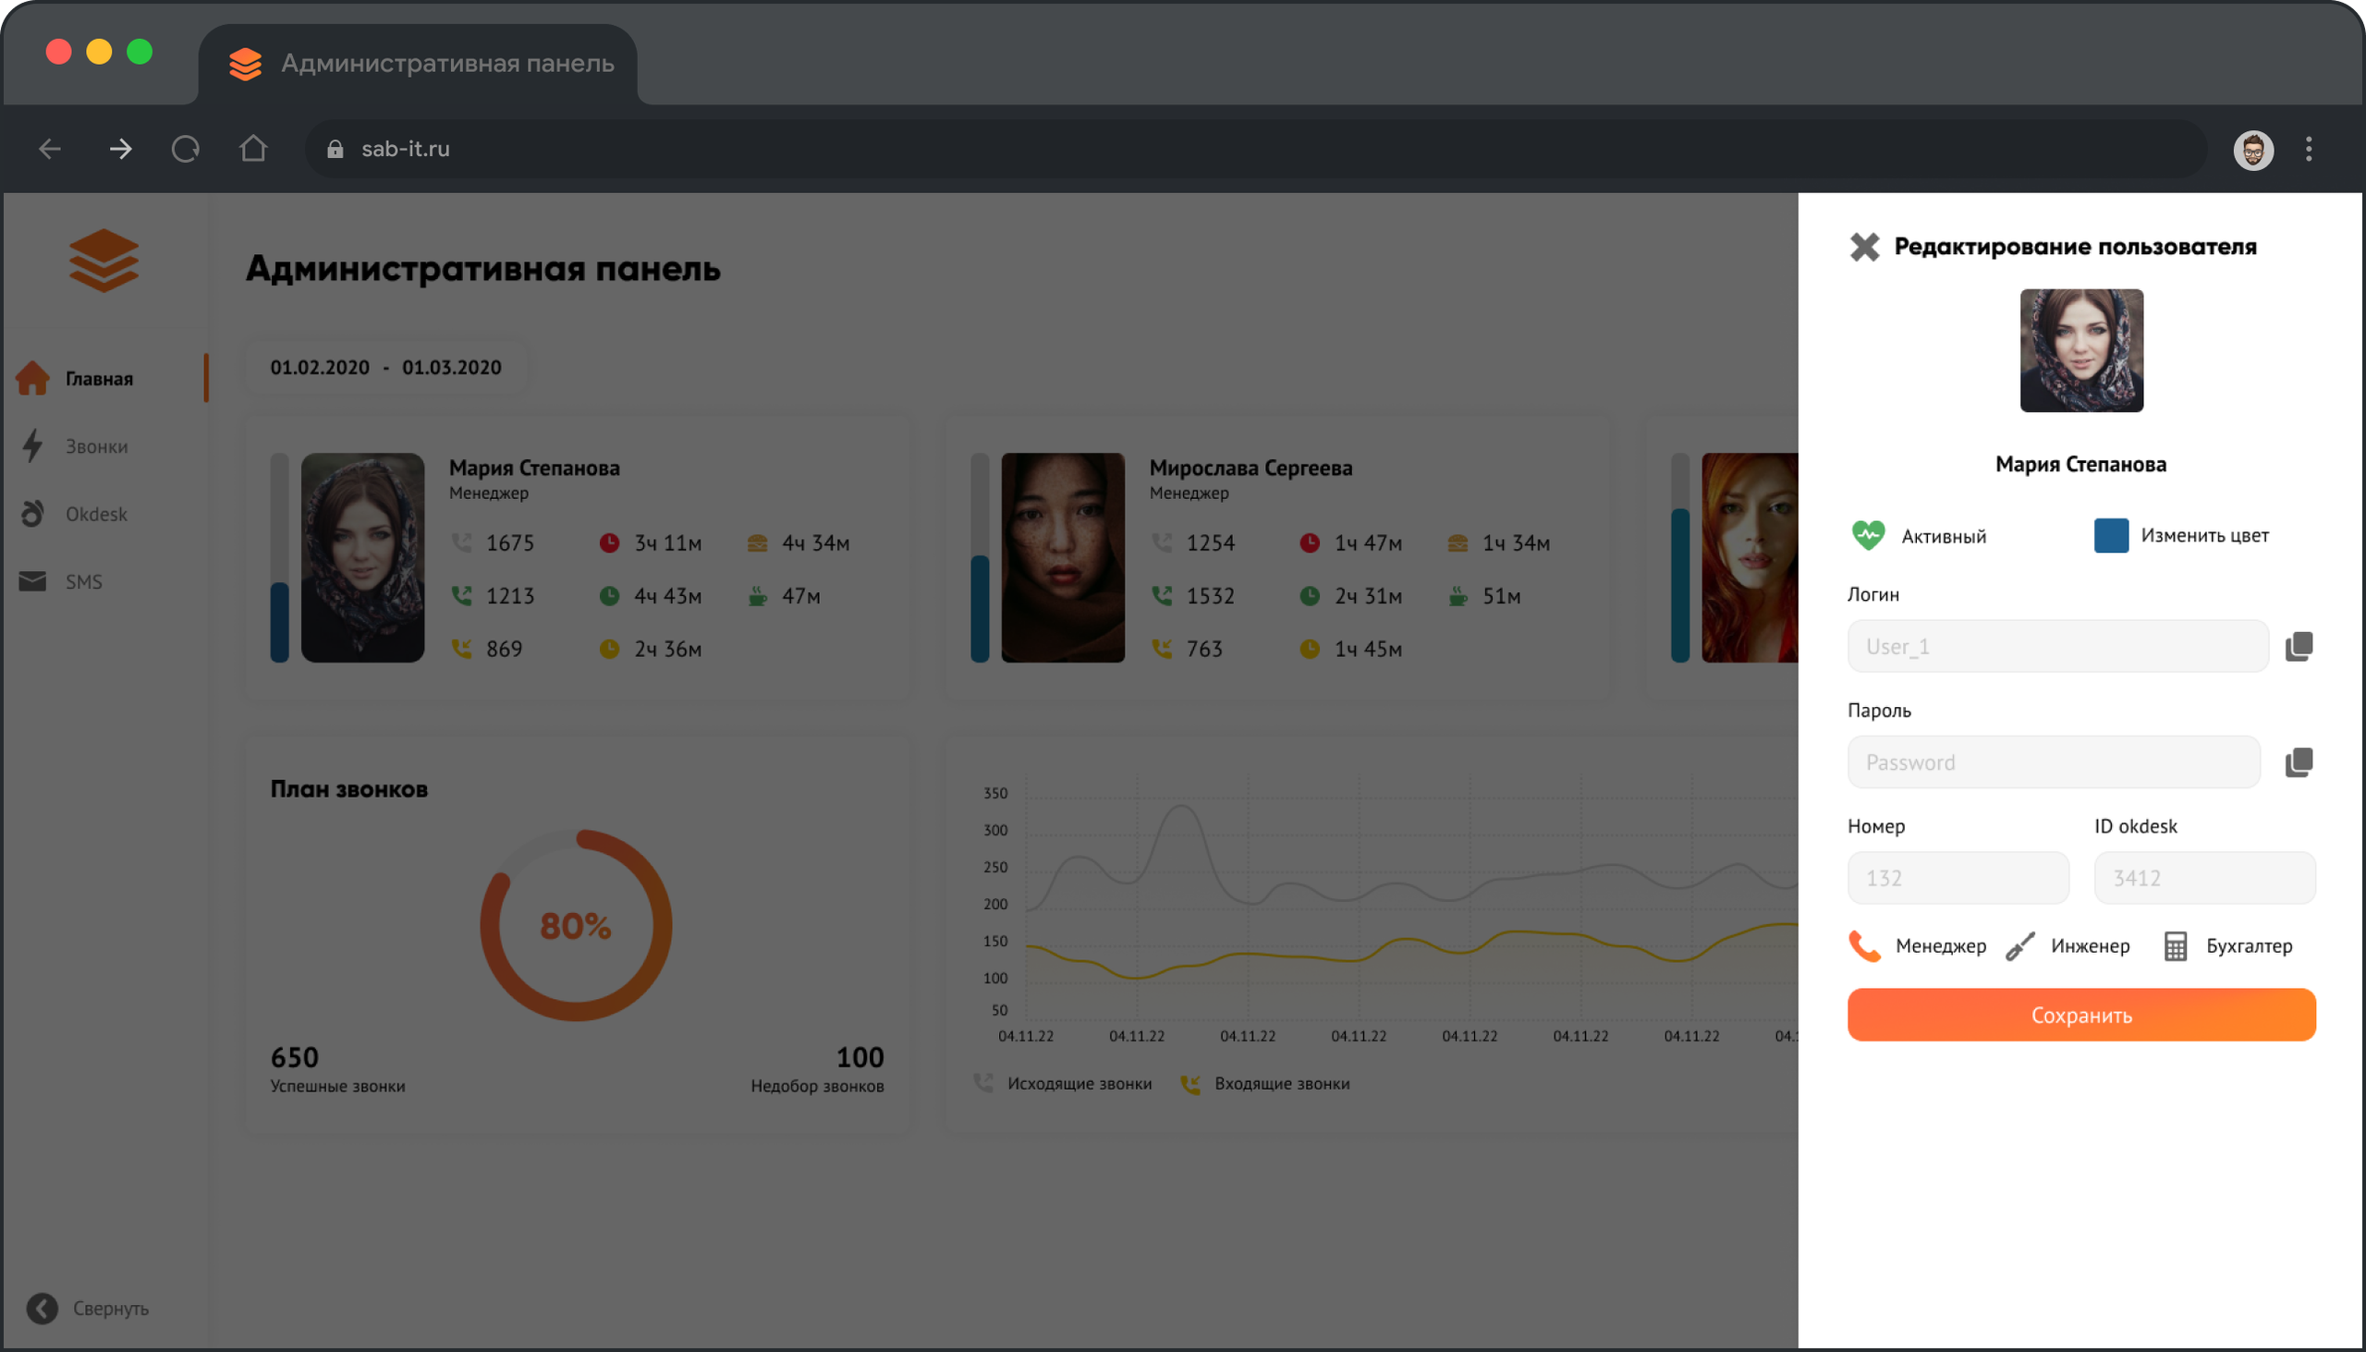Open the Okdesk sidebar section
The width and height of the screenshot is (2366, 1352).
[95, 515]
